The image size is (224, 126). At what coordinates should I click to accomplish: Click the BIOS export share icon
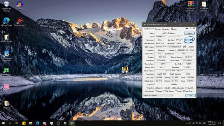(x=185, y=47)
